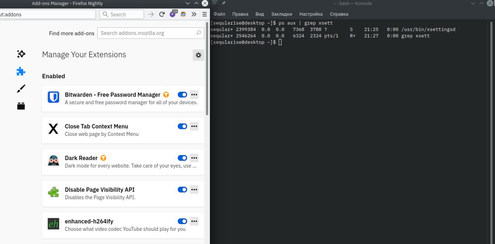Click the Manage Your Extensions heading

(84, 54)
